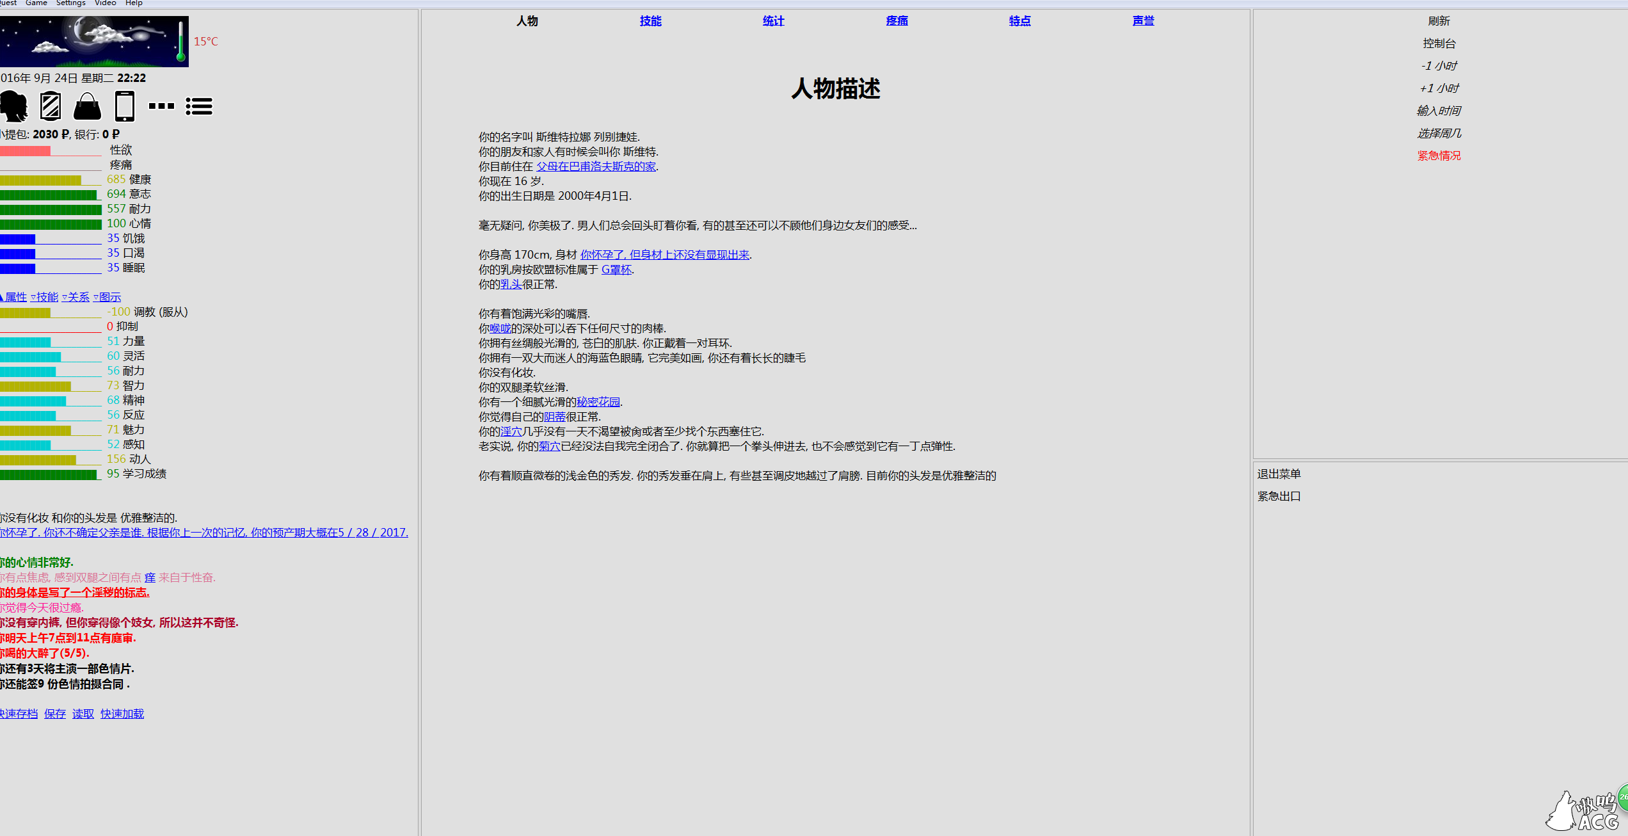Switch to the 统计 statistics tab
The width and height of the screenshot is (1628, 836).
(x=773, y=21)
